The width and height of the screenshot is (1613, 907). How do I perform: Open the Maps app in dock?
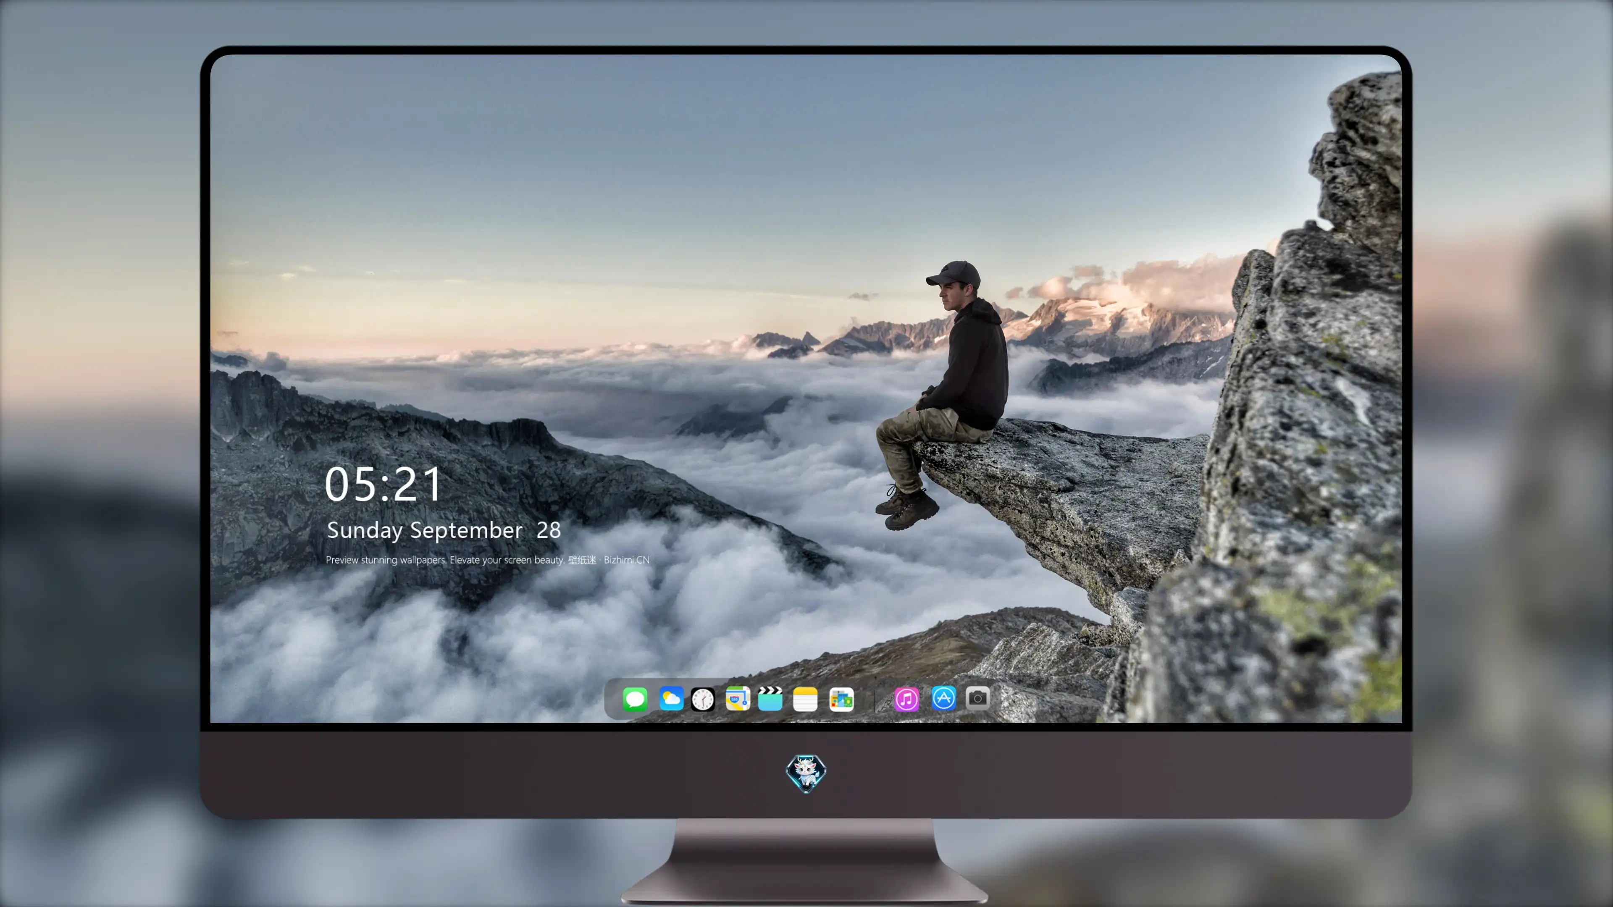(x=738, y=699)
